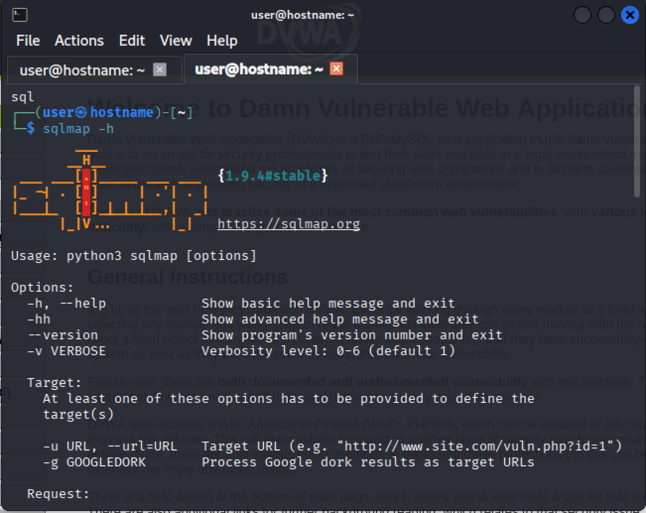The image size is (646, 513).
Task: Click the 'Request:' section heading
Action: pos(59,494)
